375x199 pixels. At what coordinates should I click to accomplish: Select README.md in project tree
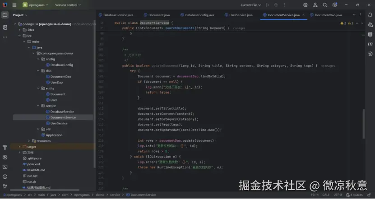(x=34, y=170)
